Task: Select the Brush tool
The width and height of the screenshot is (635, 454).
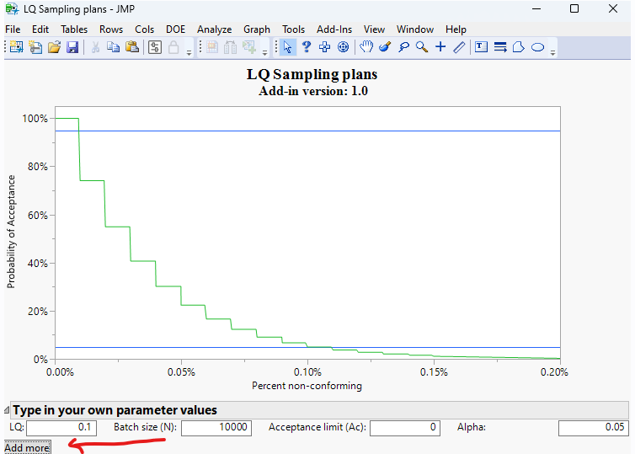Action: tap(385, 47)
